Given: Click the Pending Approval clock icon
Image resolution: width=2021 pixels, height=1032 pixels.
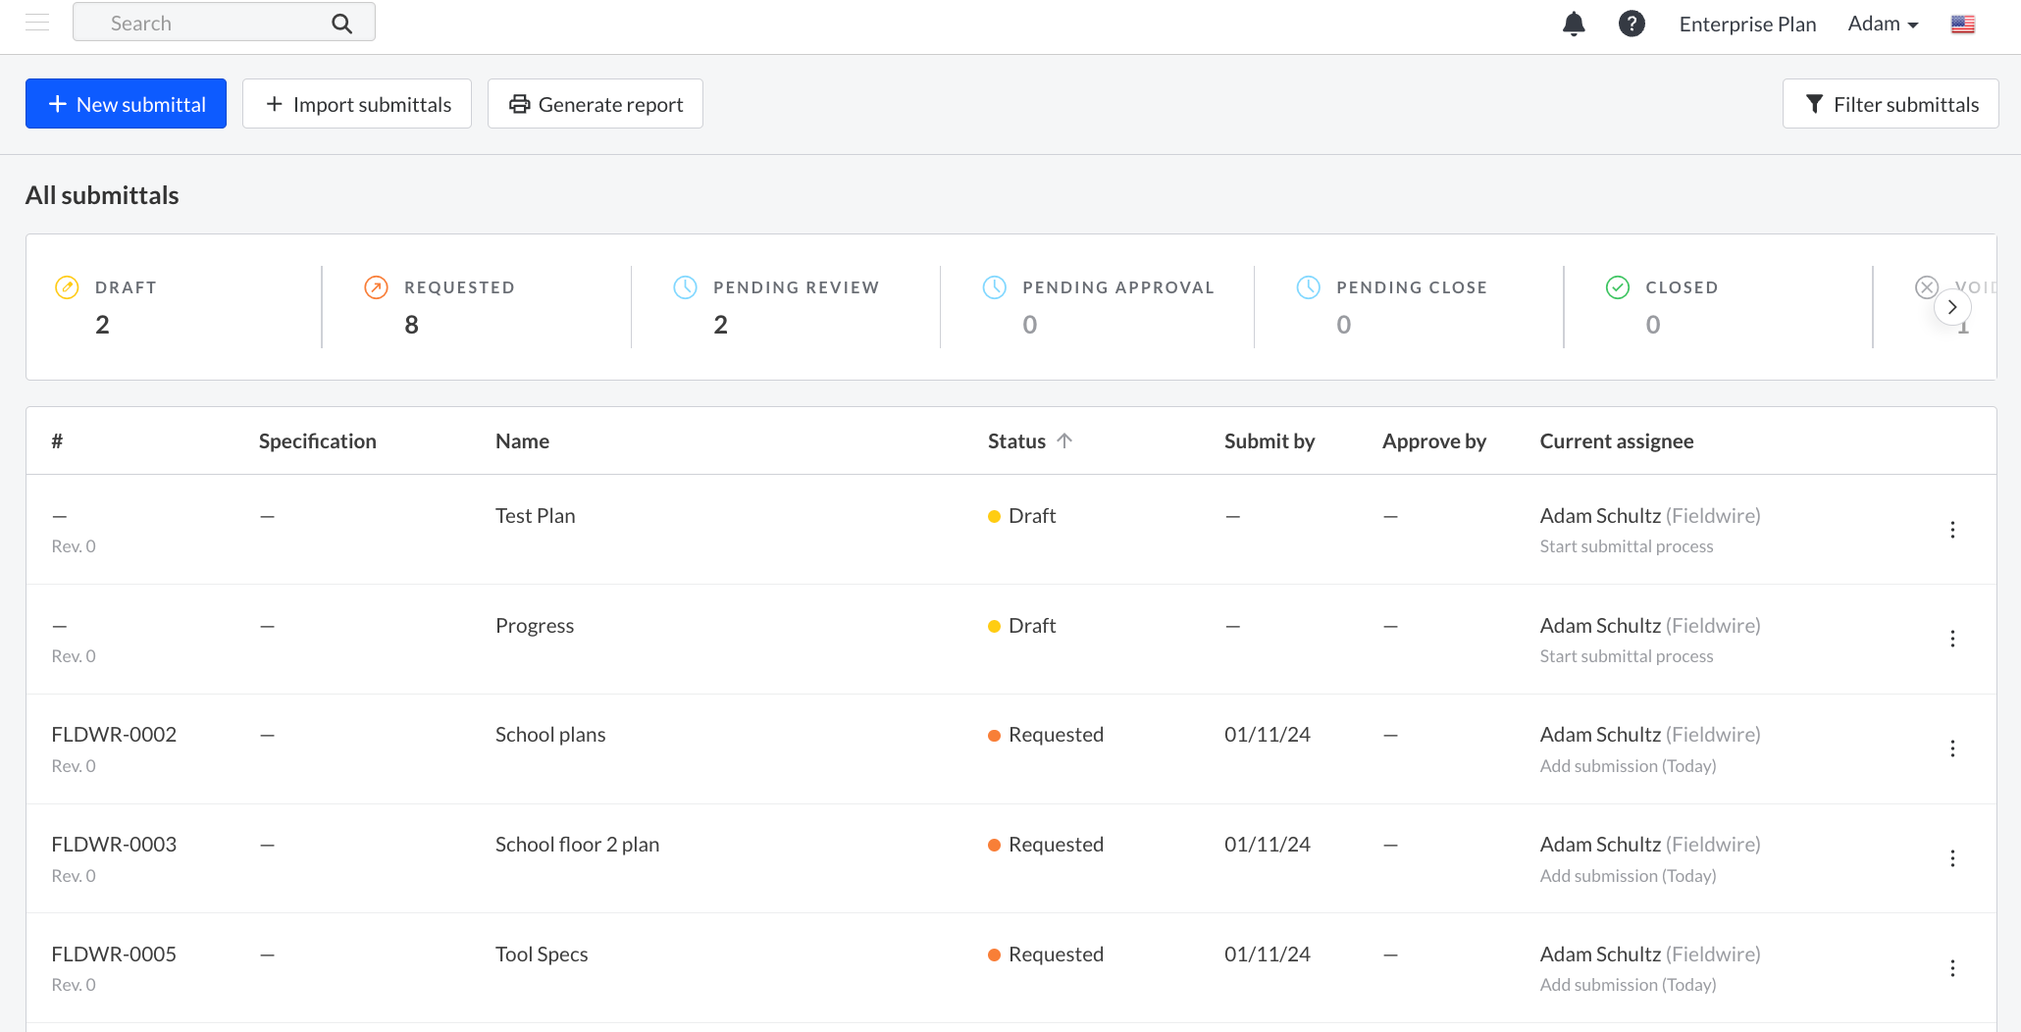Looking at the screenshot, I should [x=994, y=287].
